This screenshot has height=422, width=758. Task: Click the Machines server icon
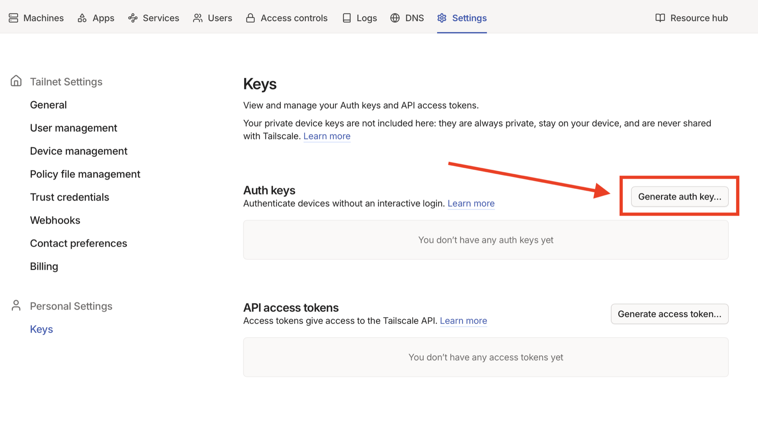[x=14, y=18]
